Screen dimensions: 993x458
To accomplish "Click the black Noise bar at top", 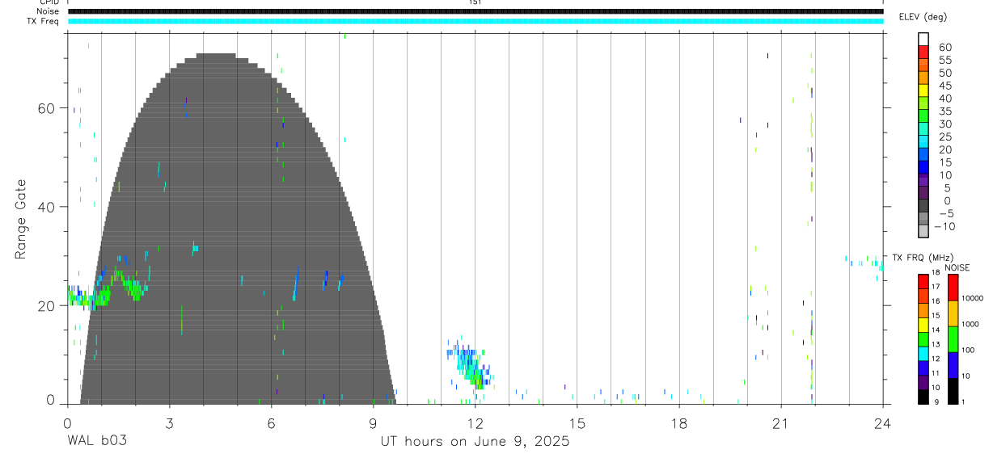I will tap(475, 11).
